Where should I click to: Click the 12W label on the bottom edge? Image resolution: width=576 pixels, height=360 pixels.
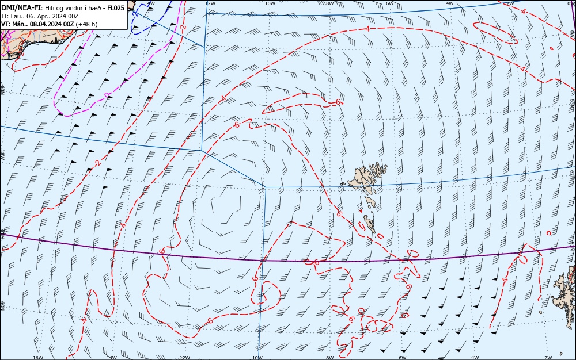click(185, 358)
